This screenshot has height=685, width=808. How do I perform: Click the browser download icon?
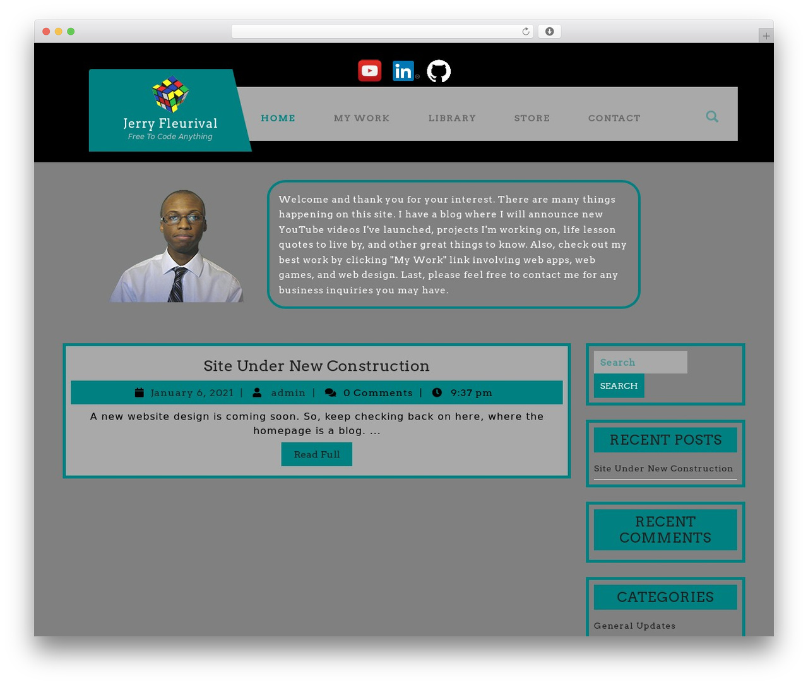coord(550,32)
